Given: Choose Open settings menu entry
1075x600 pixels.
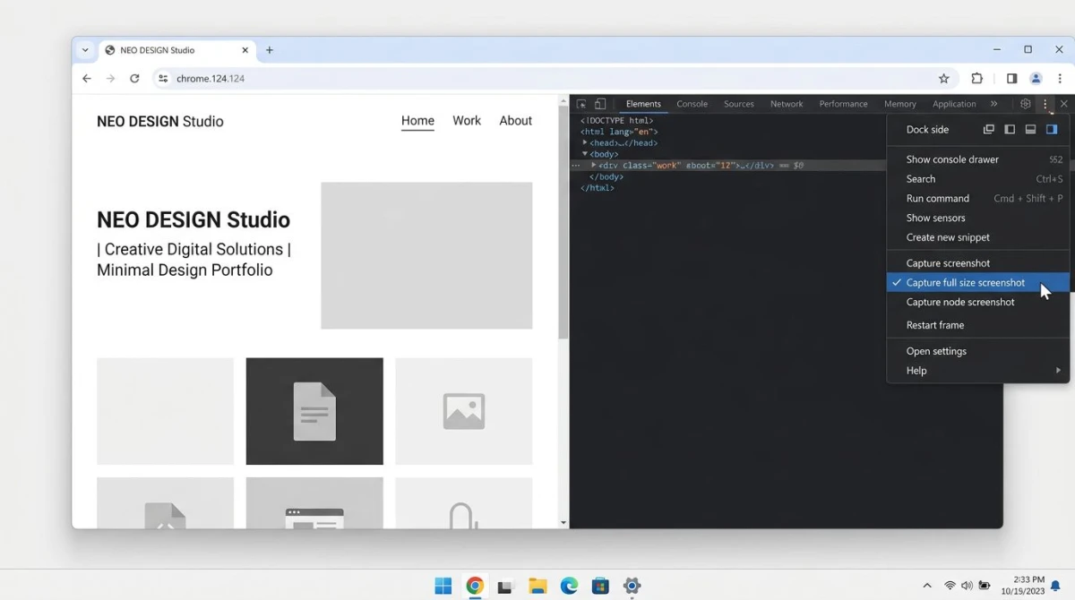Looking at the screenshot, I should click(x=978, y=351).
